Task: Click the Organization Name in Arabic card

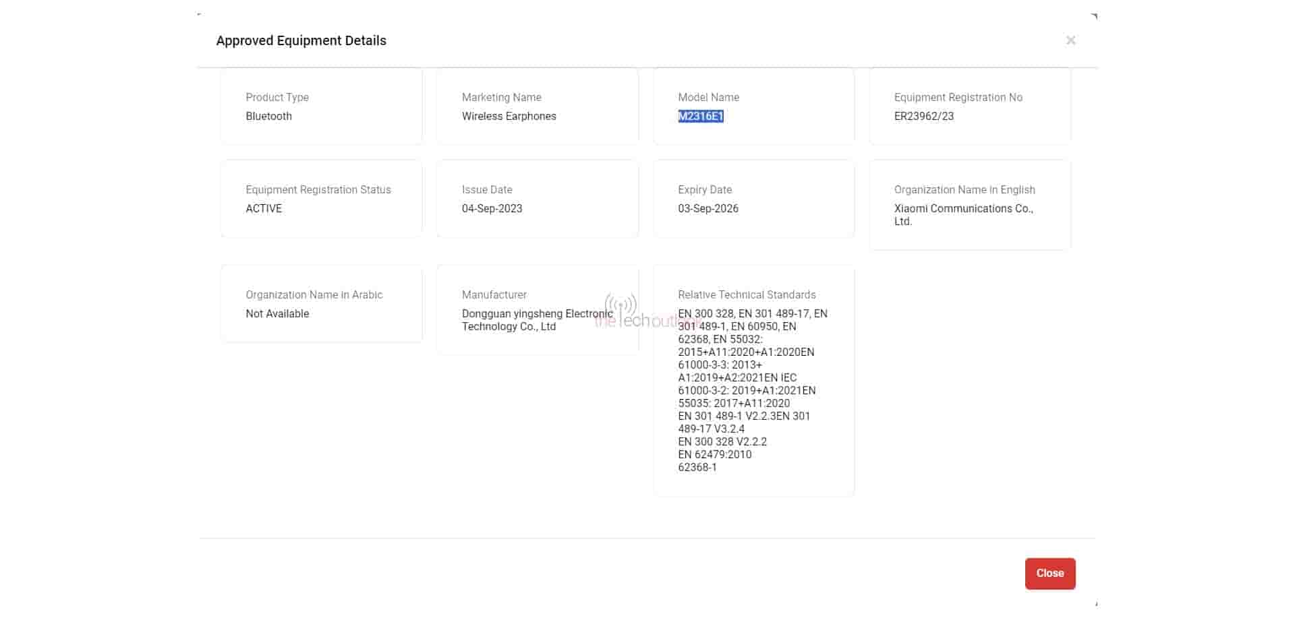Action: [x=321, y=304]
